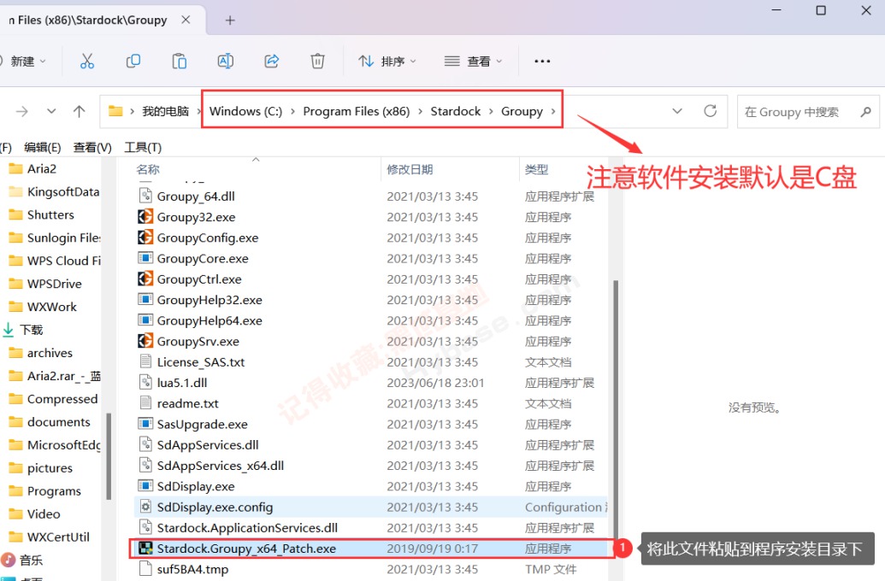
Task: Click the Copy icon in toolbar
Action: tap(133, 61)
